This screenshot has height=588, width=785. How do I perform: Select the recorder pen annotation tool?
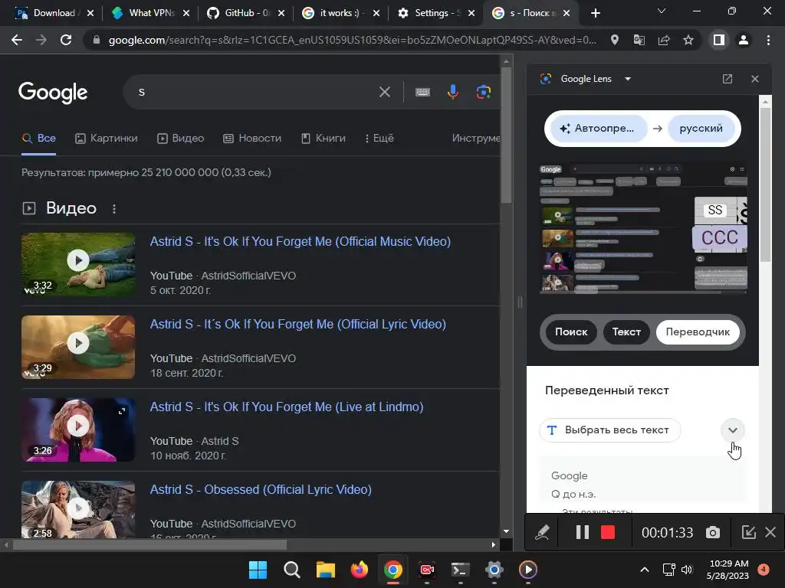[542, 532]
